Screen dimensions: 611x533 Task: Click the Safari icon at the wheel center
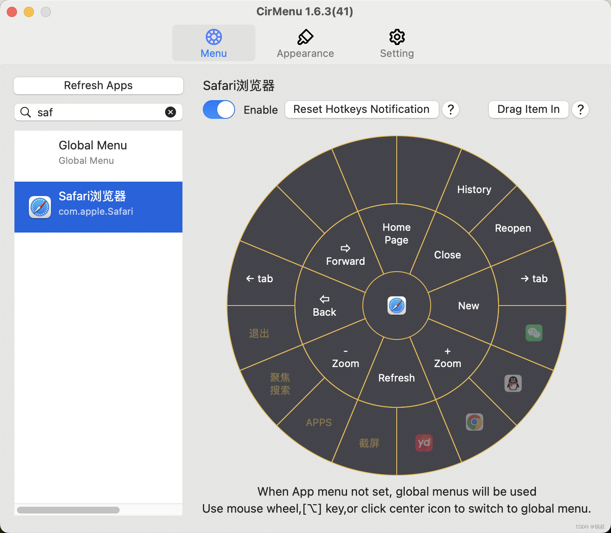(397, 306)
